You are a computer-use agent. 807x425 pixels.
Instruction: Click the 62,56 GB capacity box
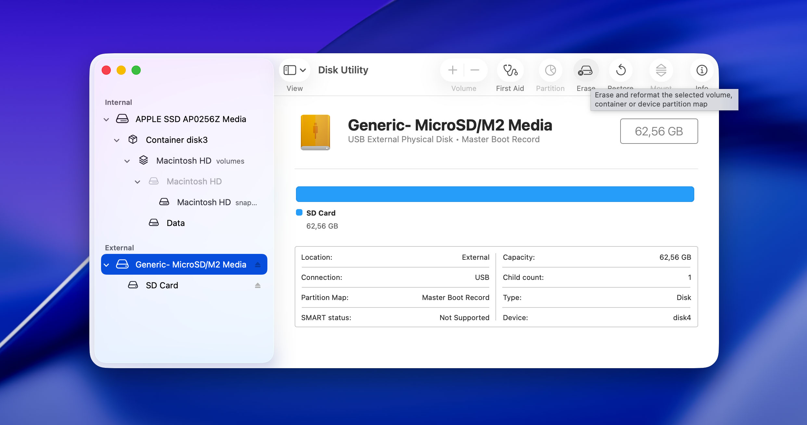(659, 131)
